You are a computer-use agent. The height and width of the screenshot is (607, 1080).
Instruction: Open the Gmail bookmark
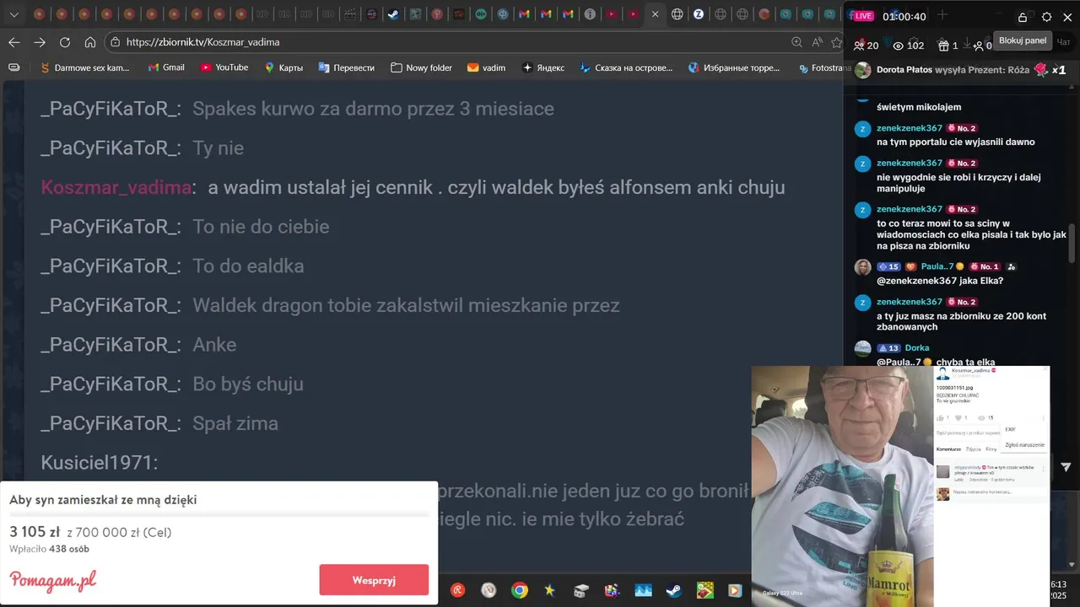point(166,67)
